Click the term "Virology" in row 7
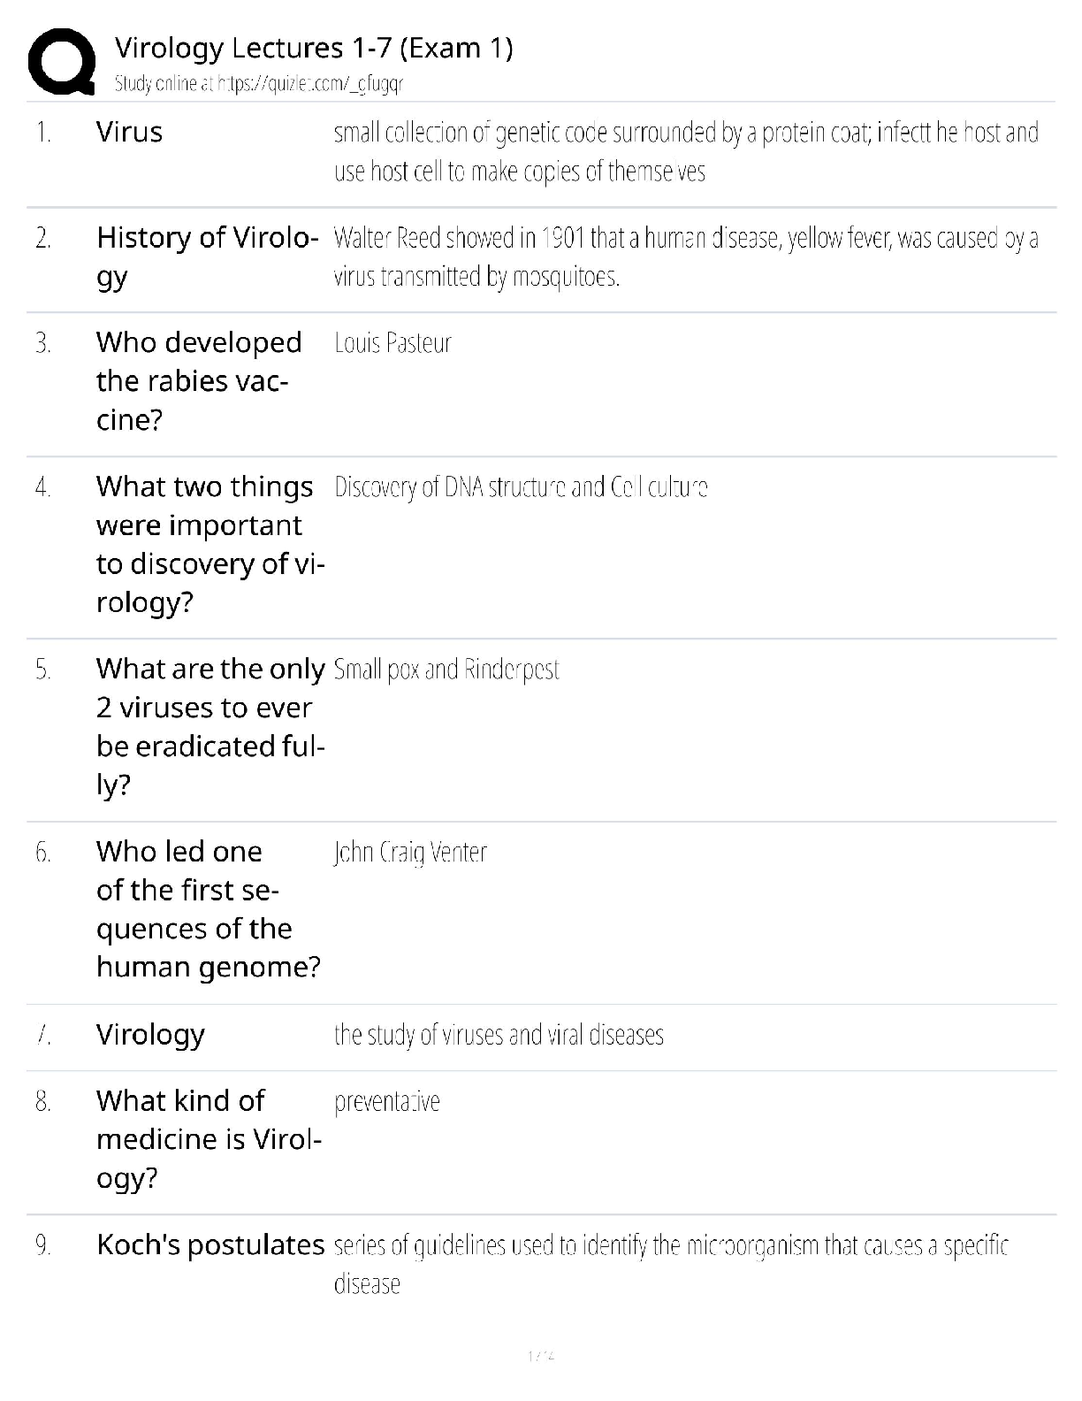1082x1401 pixels. pos(150,1034)
